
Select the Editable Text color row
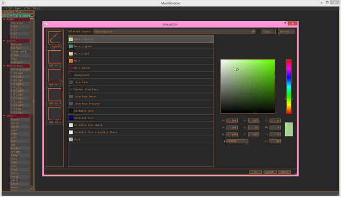141,111
